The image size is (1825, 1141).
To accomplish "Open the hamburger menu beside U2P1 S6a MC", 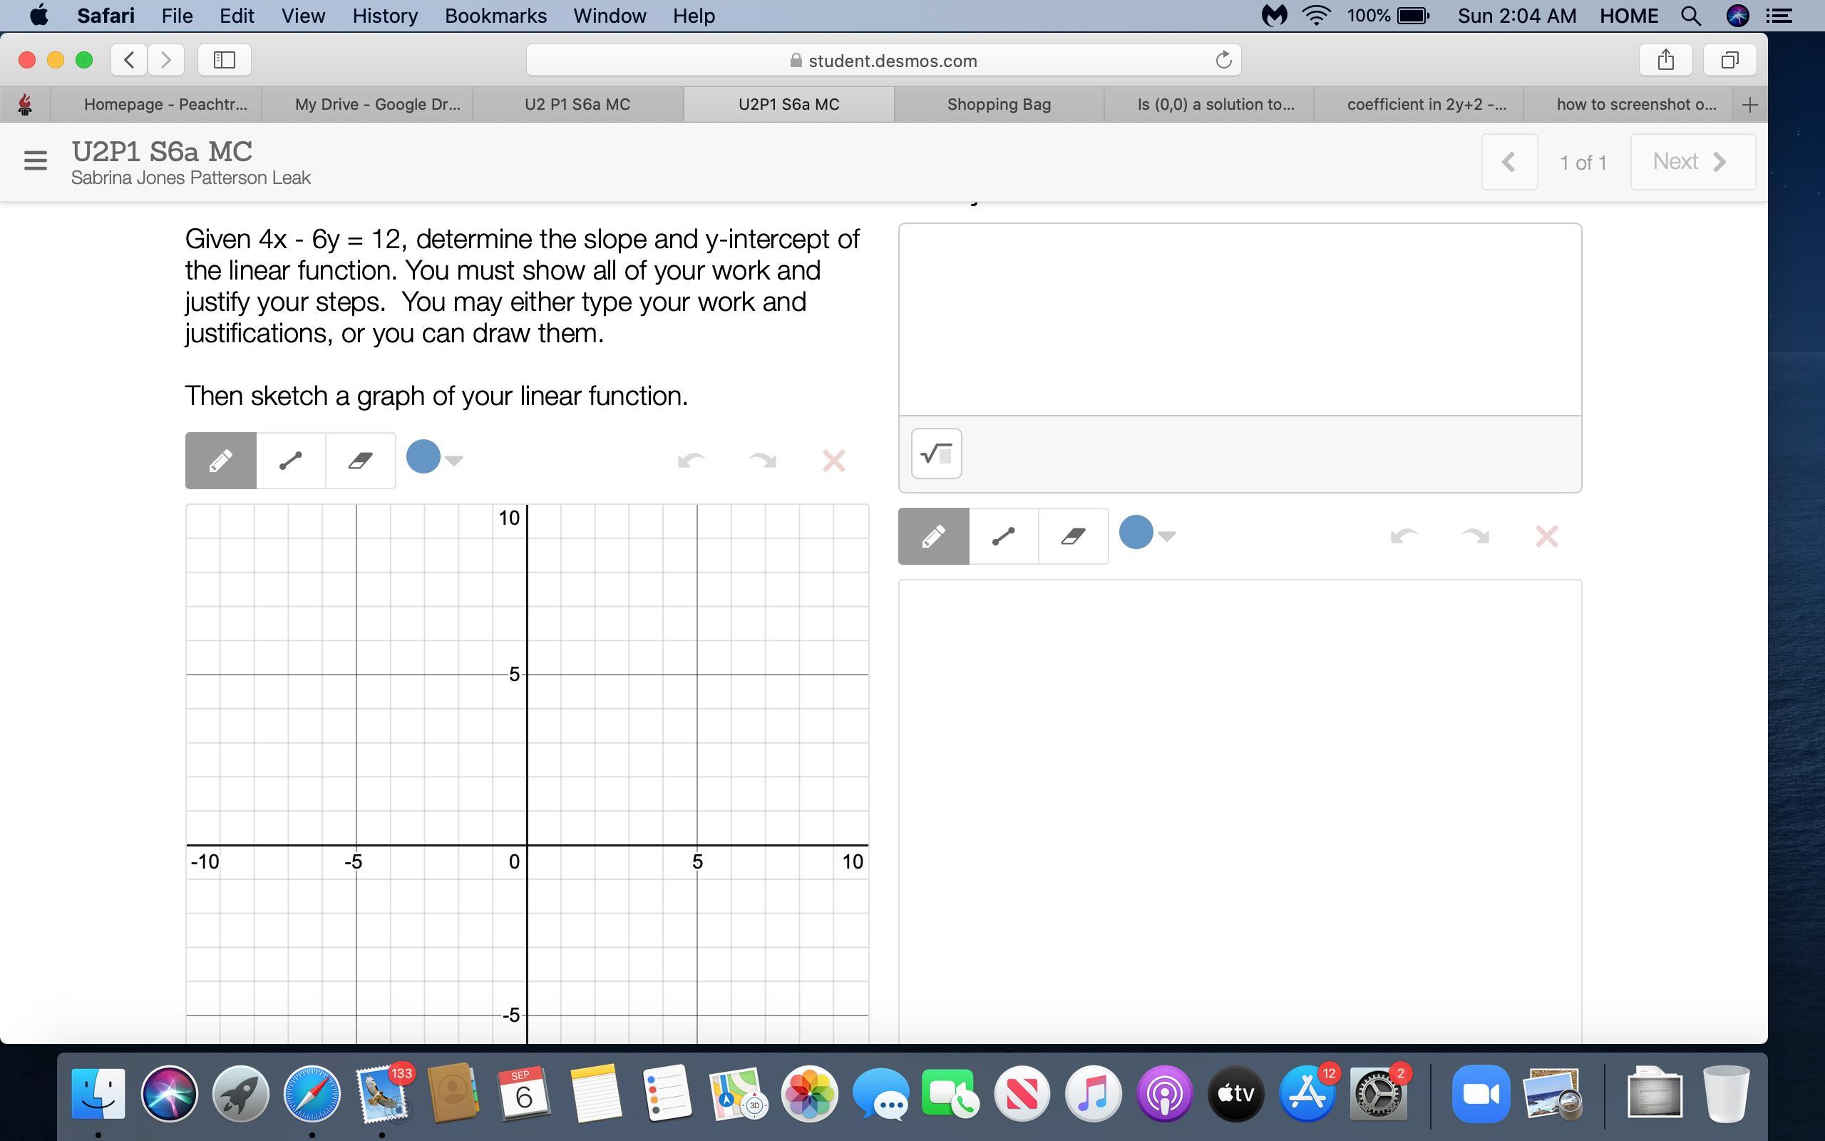I will 35,160.
